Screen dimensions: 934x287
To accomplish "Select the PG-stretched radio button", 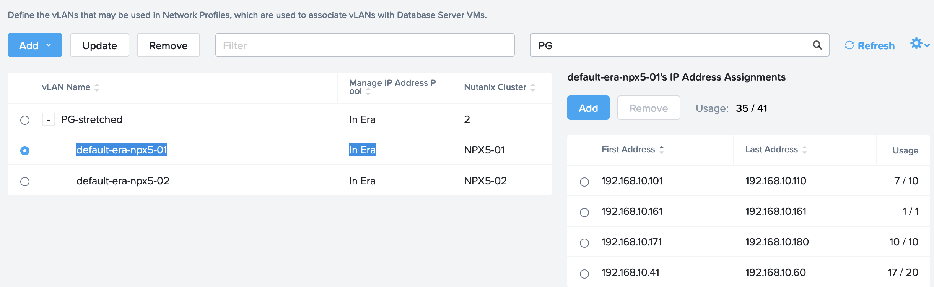I will [25, 120].
